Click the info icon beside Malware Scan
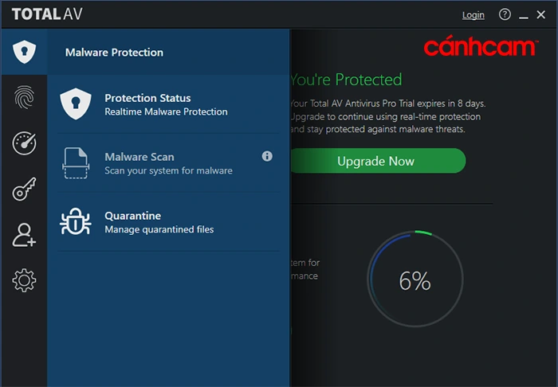 267,156
